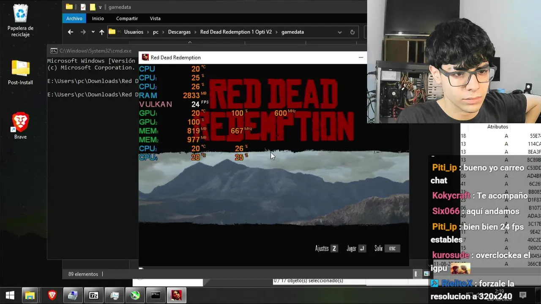Open the Vista ribbon tab
The height and width of the screenshot is (304, 541).
pyautogui.click(x=155, y=19)
